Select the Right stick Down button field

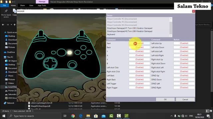pos(184,63)
